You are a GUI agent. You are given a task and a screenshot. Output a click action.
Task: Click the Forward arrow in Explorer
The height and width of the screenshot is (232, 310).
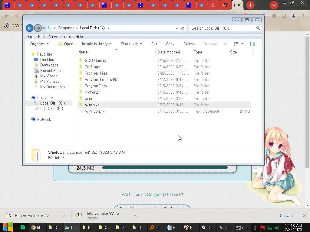click(x=38, y=28)
